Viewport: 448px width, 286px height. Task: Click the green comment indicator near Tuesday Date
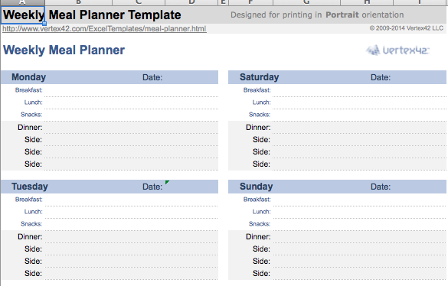coord(167,182)
